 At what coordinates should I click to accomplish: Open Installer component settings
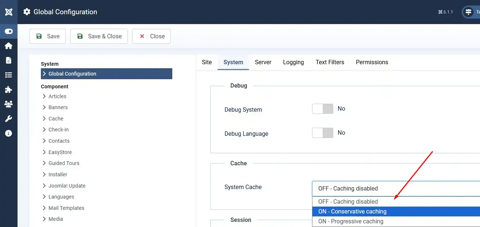(58, 174)
